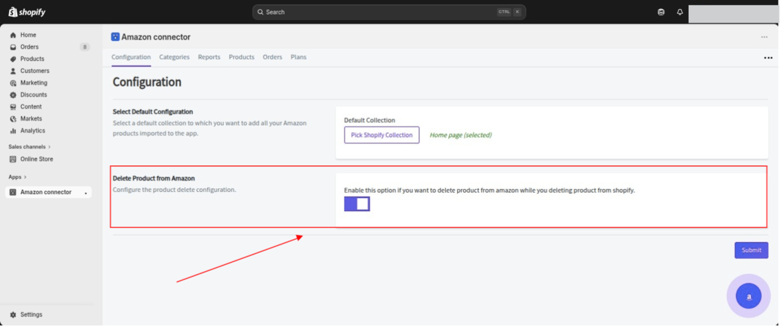Expand the Apps section
The image size is (780, 326).
coord(17,177)
